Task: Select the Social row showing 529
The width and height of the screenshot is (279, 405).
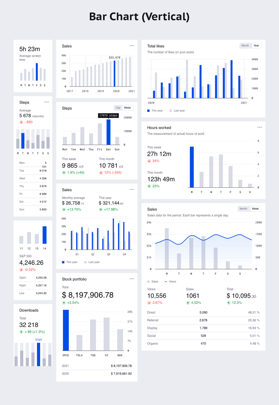Action: pos(203,336)
